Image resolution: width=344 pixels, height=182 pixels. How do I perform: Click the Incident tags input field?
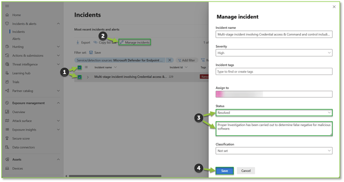pyautogui.click(x=274, y=71)
